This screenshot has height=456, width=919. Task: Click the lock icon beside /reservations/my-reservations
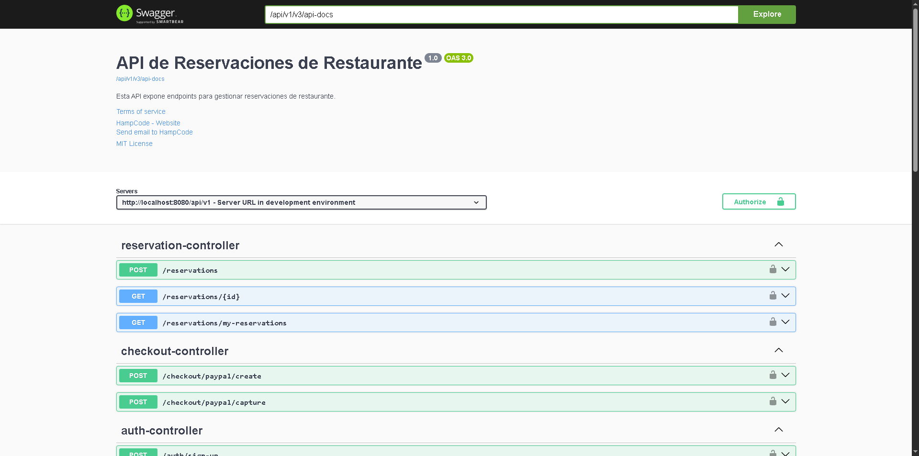[772, 322]
